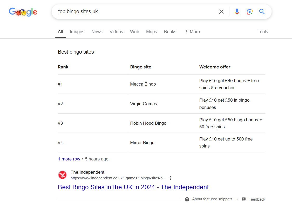Click the About featured snippets question icon
The height and width of the screenshot is (211, 292).
click(x=187, y=199)
